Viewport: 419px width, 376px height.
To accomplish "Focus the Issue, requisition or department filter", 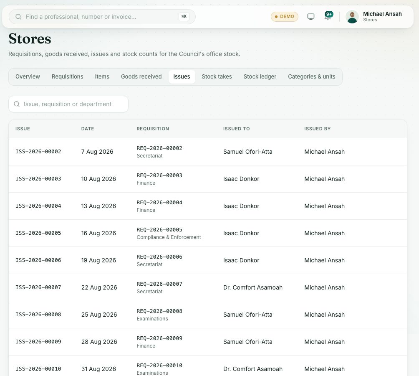I will click(68, 104).
